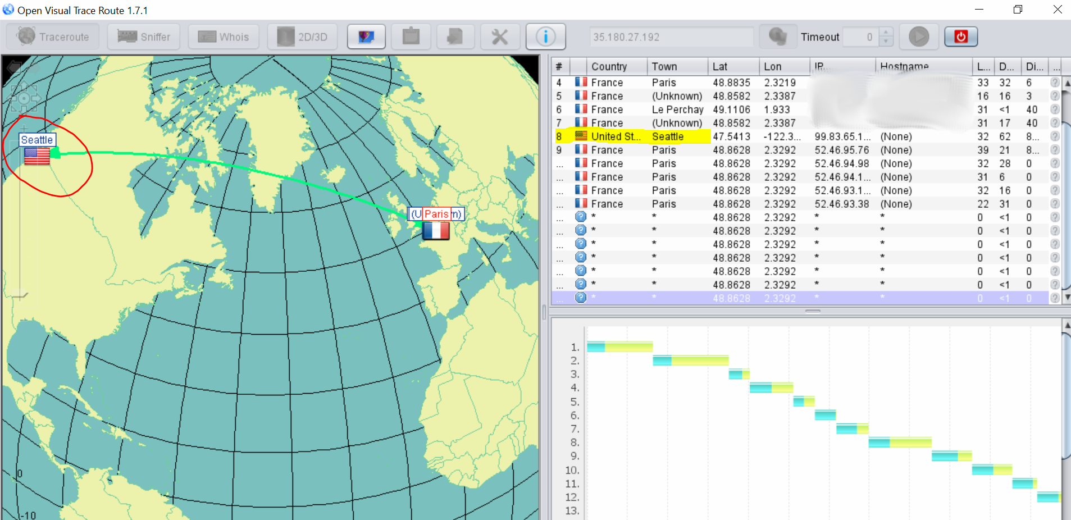Image resolution: width=1071 pixels, height=520 pixels.
Task: Click the Gantt bar for hop 12
Action: 1048,497
